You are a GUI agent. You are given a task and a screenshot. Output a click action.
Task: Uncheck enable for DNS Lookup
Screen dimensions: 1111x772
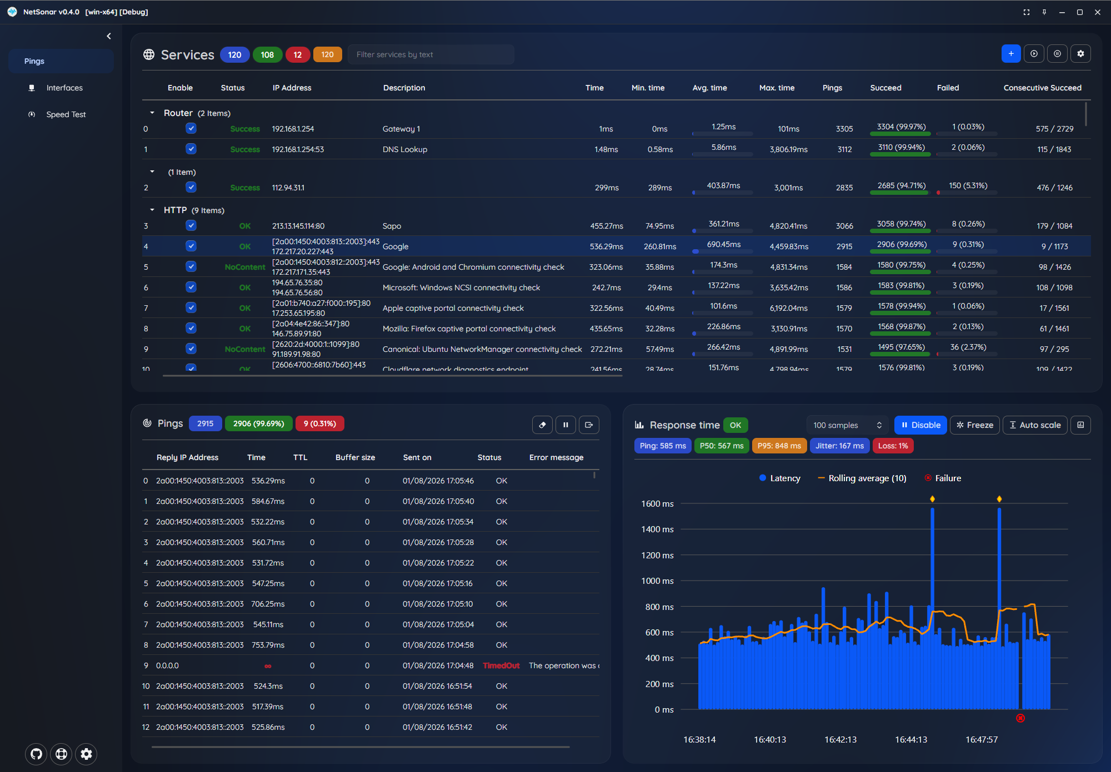pos(191,149)
